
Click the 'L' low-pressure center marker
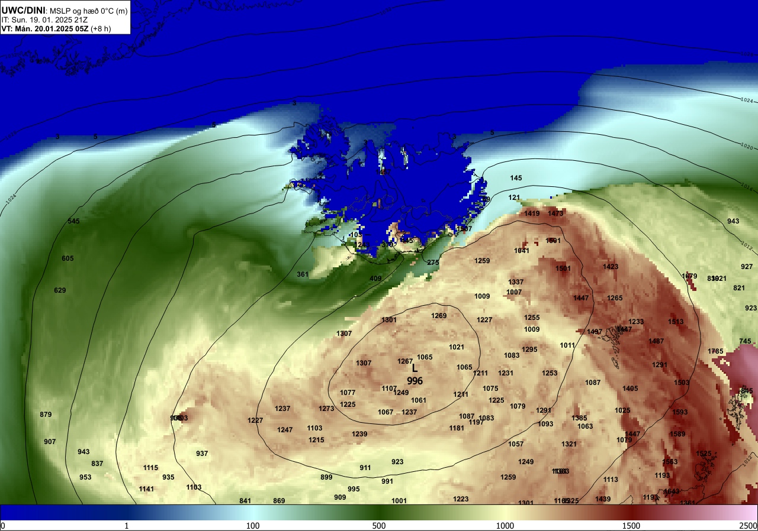[415, 368]
